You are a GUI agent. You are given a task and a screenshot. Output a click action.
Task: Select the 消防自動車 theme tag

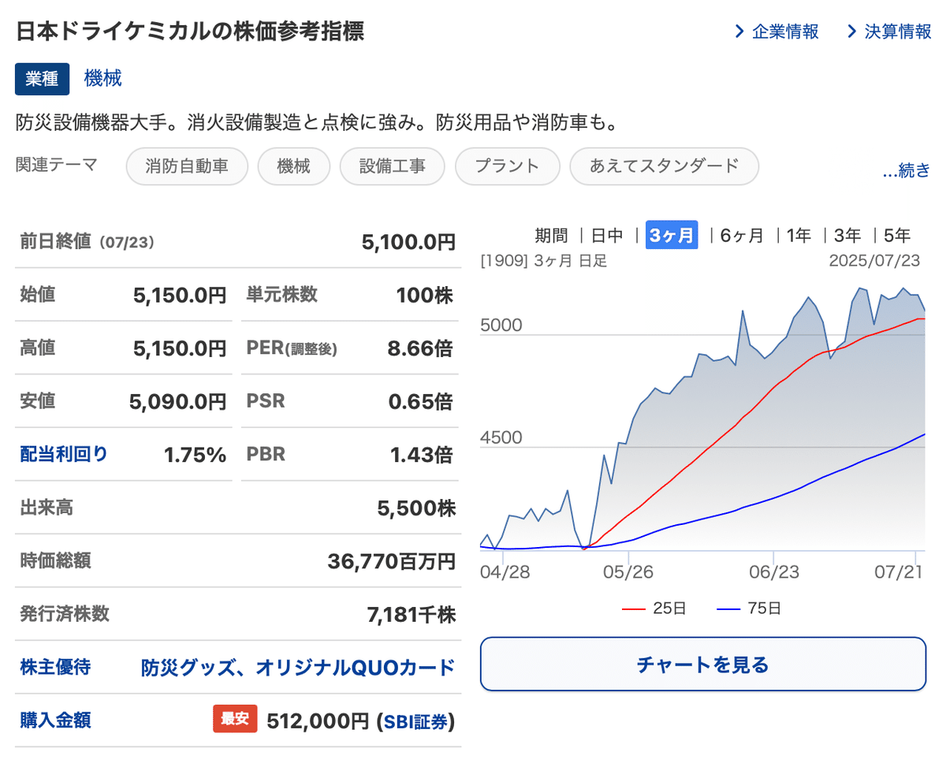click(187, 166)
